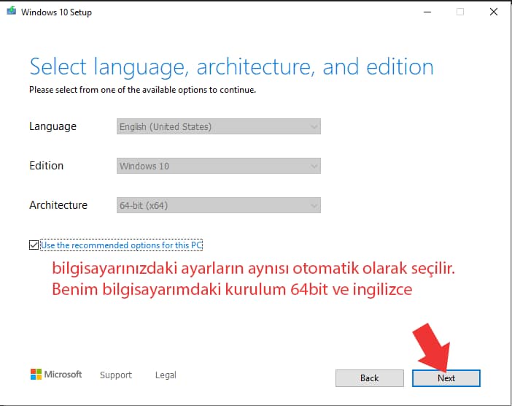This screenshot has height=406, width=512.
Task: Click the red Turkish annotation text
Action: pos(254,279)
